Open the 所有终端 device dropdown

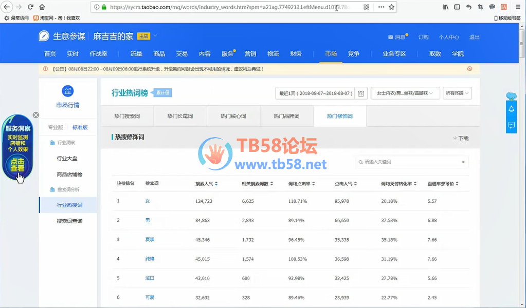pos(457,93)
